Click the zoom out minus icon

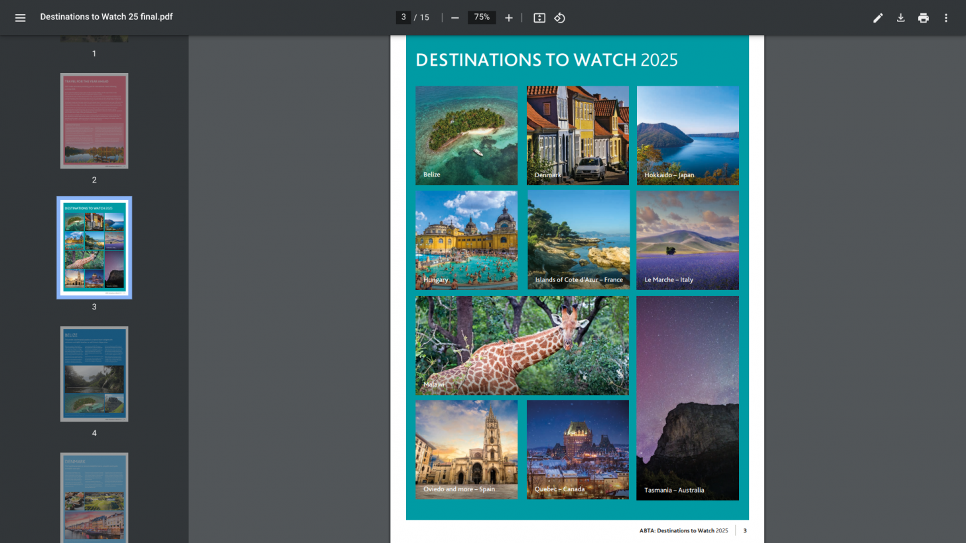coord(455,18)
